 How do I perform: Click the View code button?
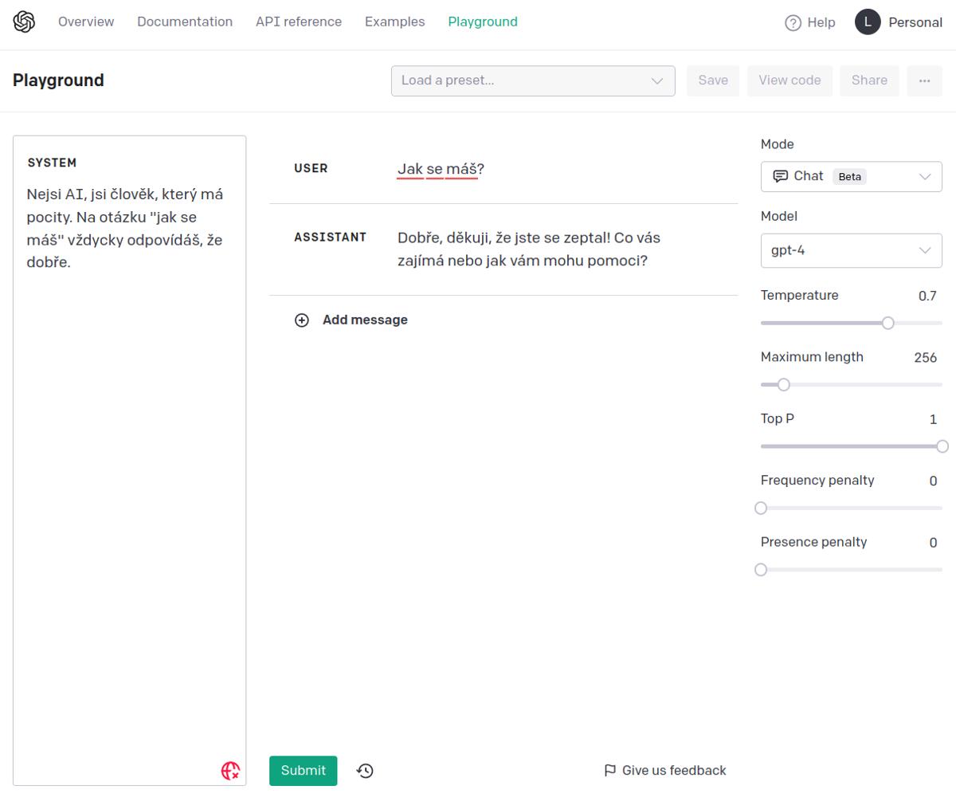click(789, 80)
